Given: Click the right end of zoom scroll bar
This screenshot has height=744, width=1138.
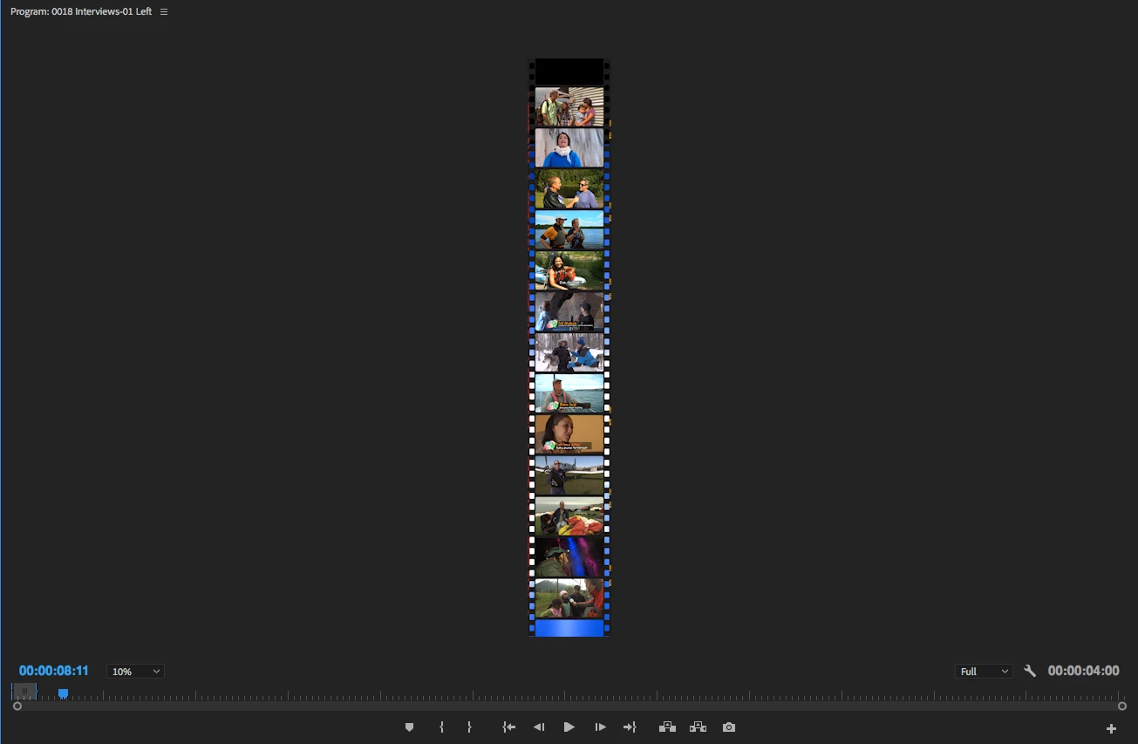Looking at the screenshot, I should coord(1122,706).
